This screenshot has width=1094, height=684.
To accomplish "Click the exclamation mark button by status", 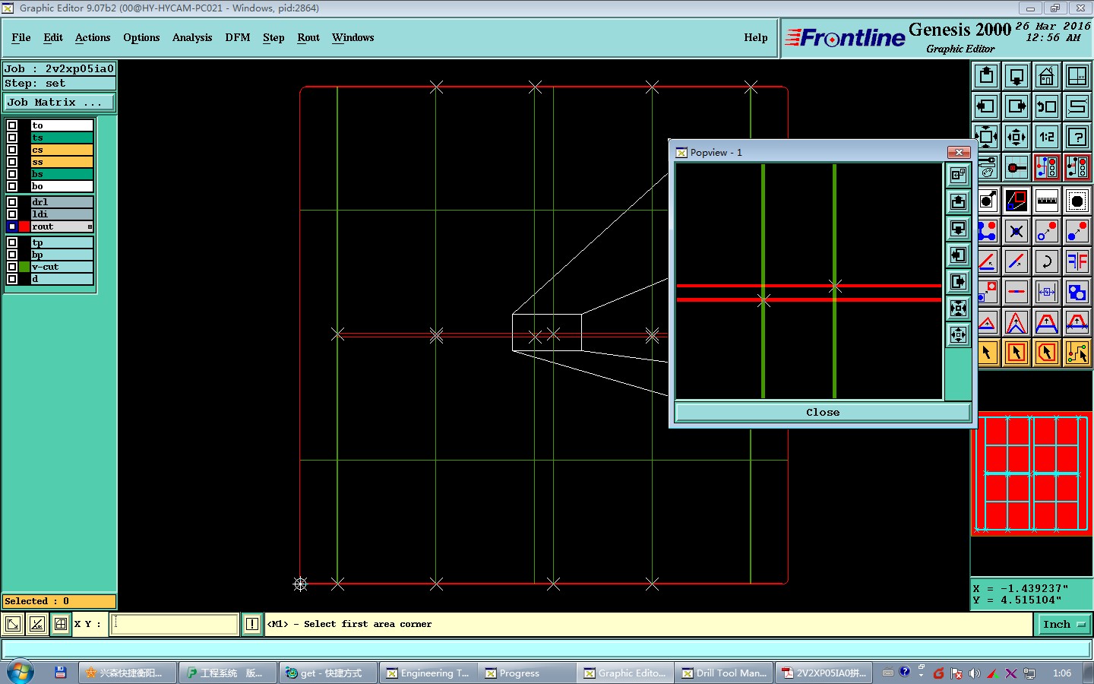I will click(252, 624).
